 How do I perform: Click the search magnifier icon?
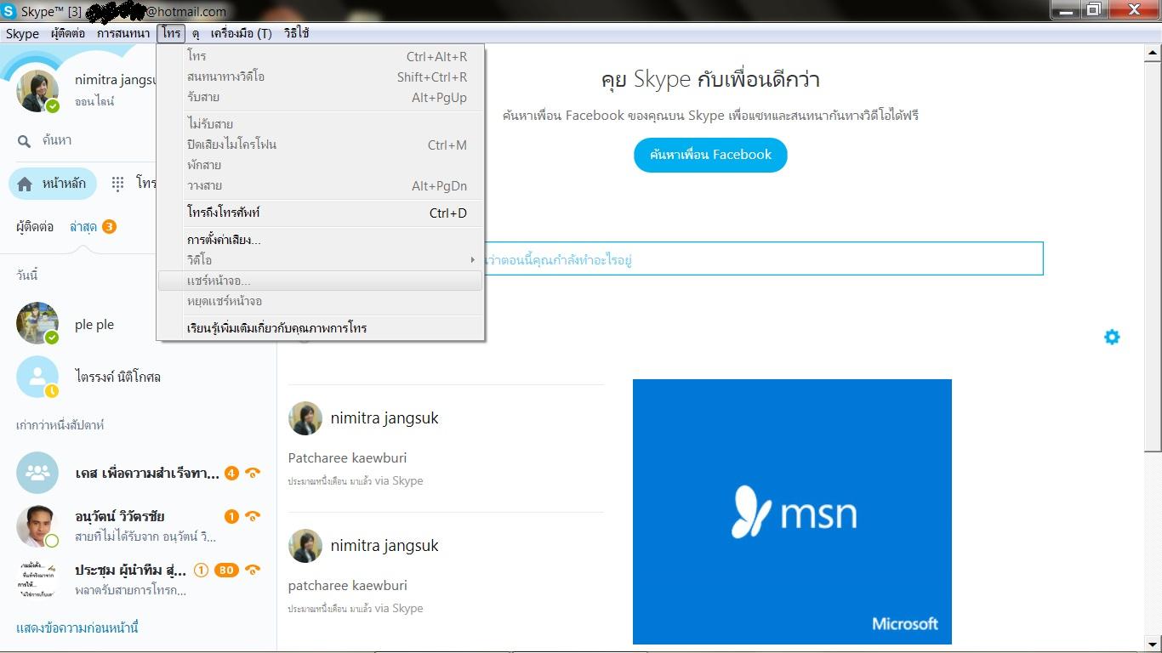click(x=24, y=141)
